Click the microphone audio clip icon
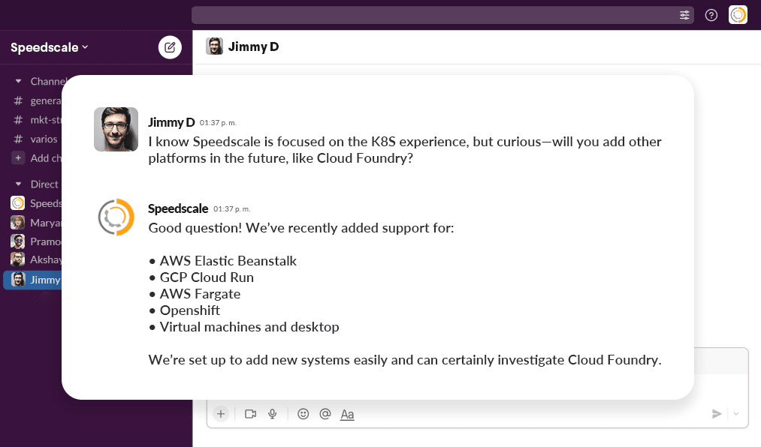The image size is (761, 447). [x=273, y=414]
